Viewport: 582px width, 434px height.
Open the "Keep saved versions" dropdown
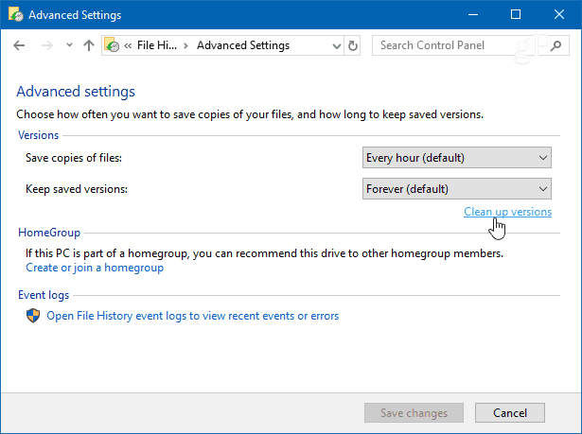tap(457, 189)
